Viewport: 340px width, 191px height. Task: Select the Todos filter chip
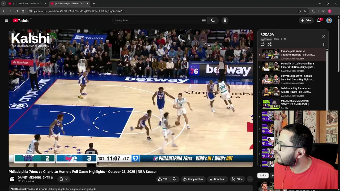(x=263, y=176)
